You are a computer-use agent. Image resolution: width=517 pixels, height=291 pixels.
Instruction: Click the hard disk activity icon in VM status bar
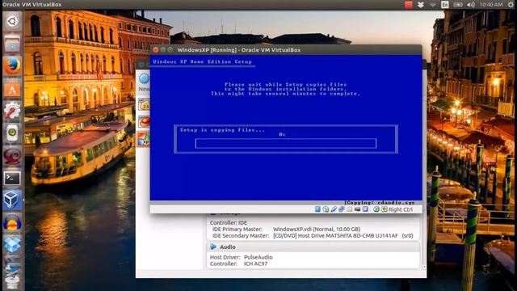coord(317,209)
